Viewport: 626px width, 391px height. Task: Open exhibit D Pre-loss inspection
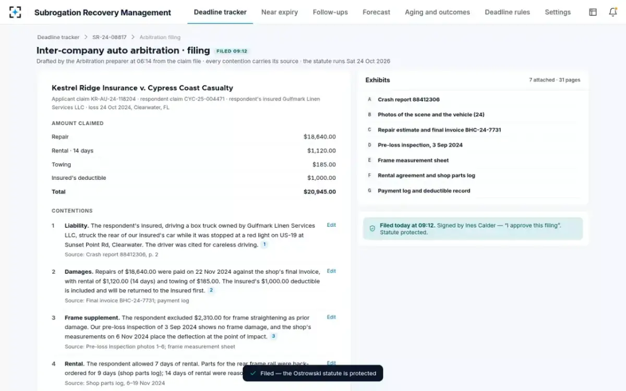[473, 145]
